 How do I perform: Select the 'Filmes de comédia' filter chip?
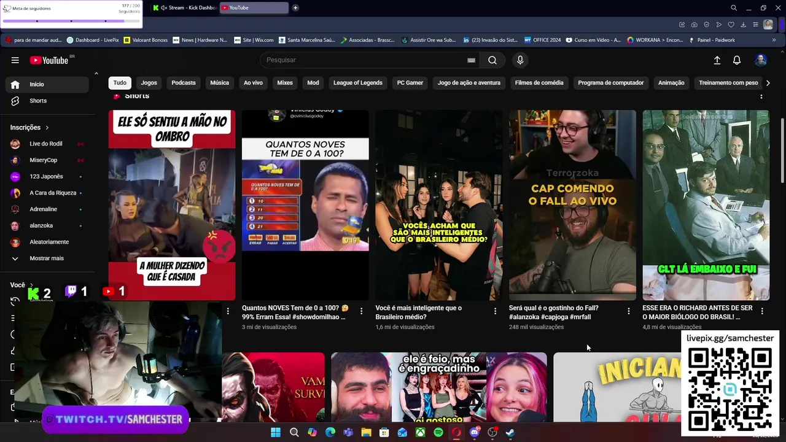539,83
